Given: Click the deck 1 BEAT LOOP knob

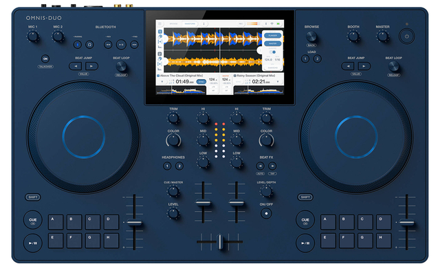Looking at the screenshot, I should point(121,66).
